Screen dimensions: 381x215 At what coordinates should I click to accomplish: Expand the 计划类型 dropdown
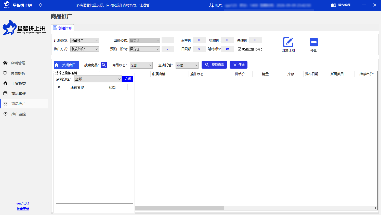pyautogui.click(x=84, y=40)
